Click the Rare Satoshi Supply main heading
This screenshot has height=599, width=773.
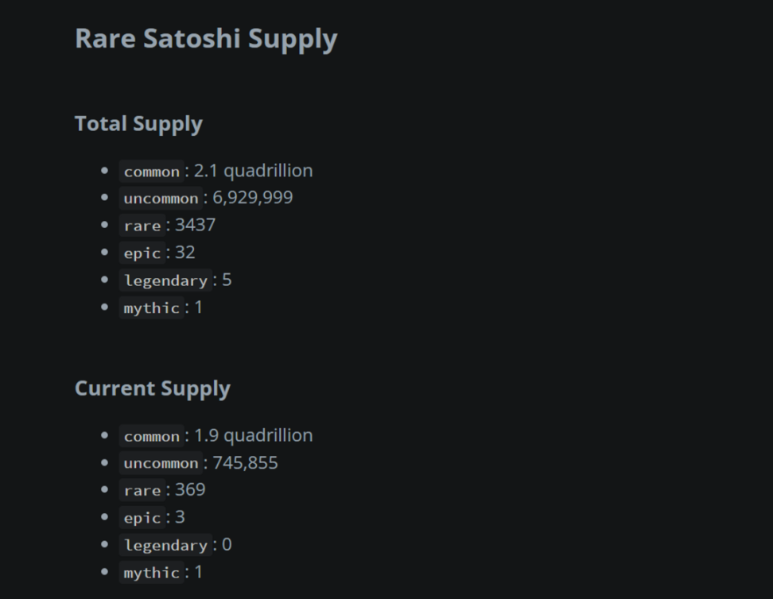[x=206, y=39]
